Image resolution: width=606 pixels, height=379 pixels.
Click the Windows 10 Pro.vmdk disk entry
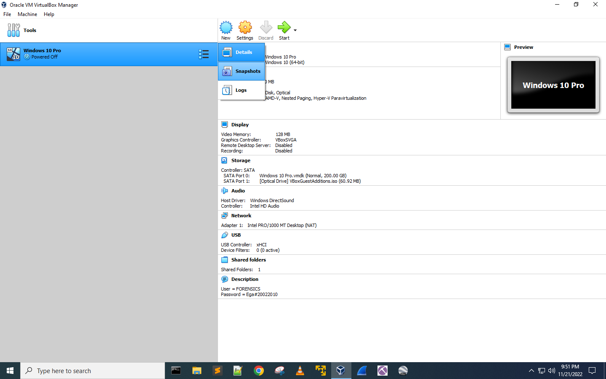point(303,176)
